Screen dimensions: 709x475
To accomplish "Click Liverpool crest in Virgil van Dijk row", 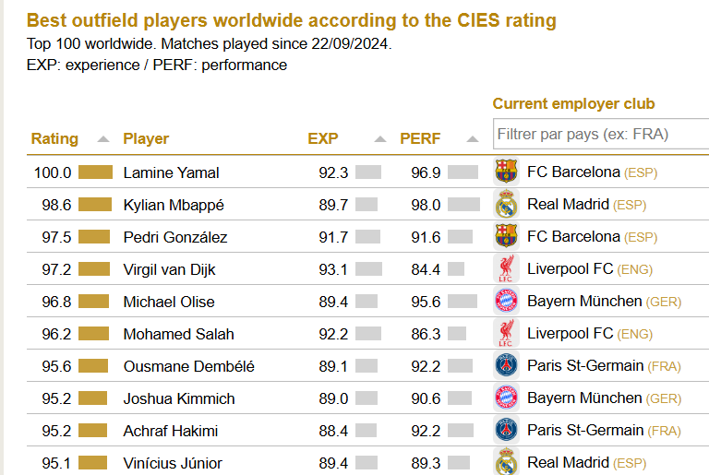I will (506, 269).
